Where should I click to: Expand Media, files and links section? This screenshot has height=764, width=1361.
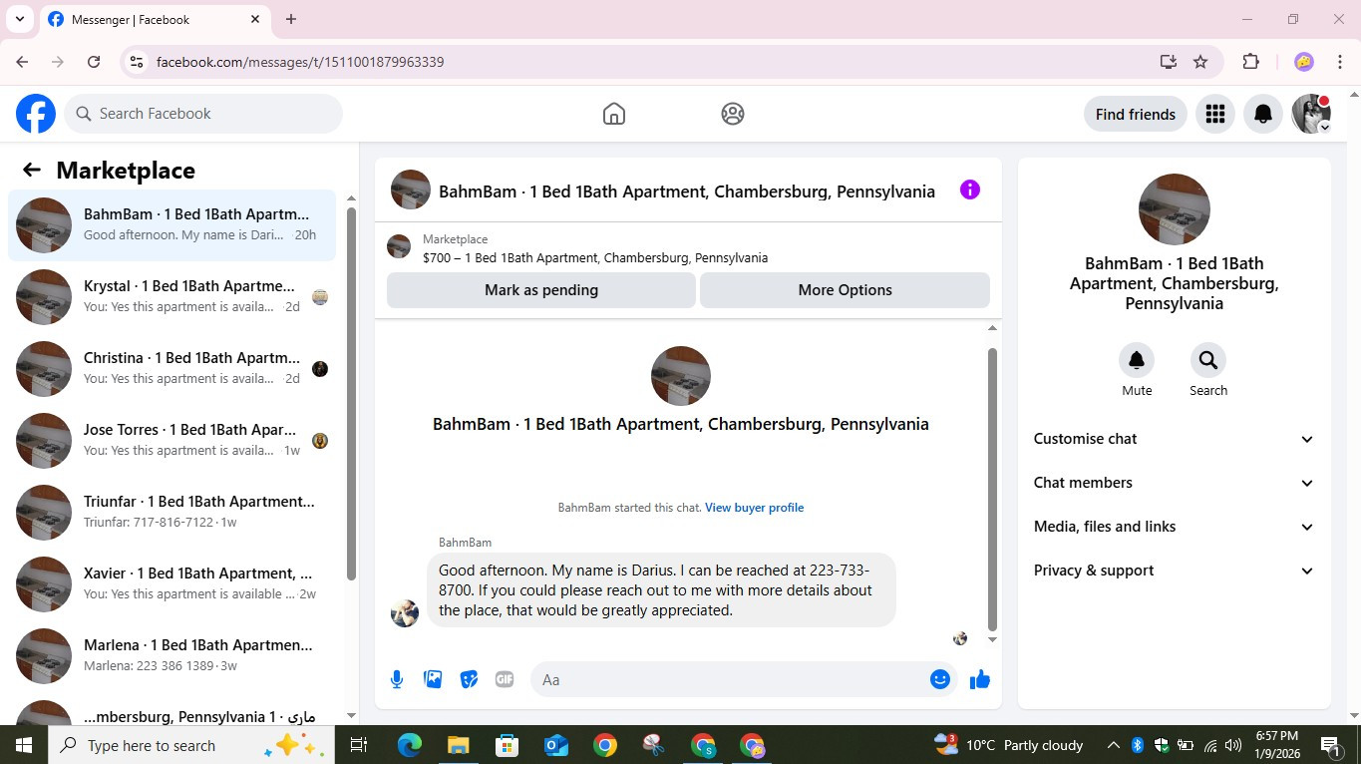tap(1174, 527)
